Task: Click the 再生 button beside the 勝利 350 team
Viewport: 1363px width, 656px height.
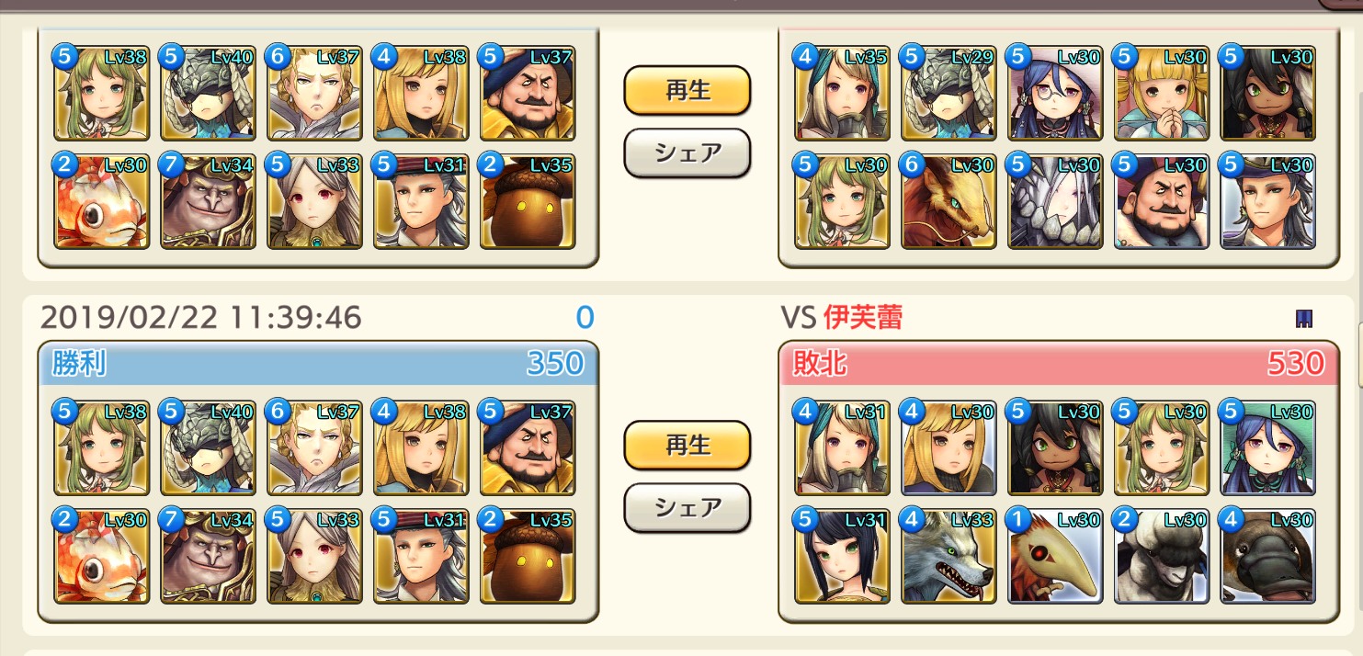Action: click(x=687, y=445)
